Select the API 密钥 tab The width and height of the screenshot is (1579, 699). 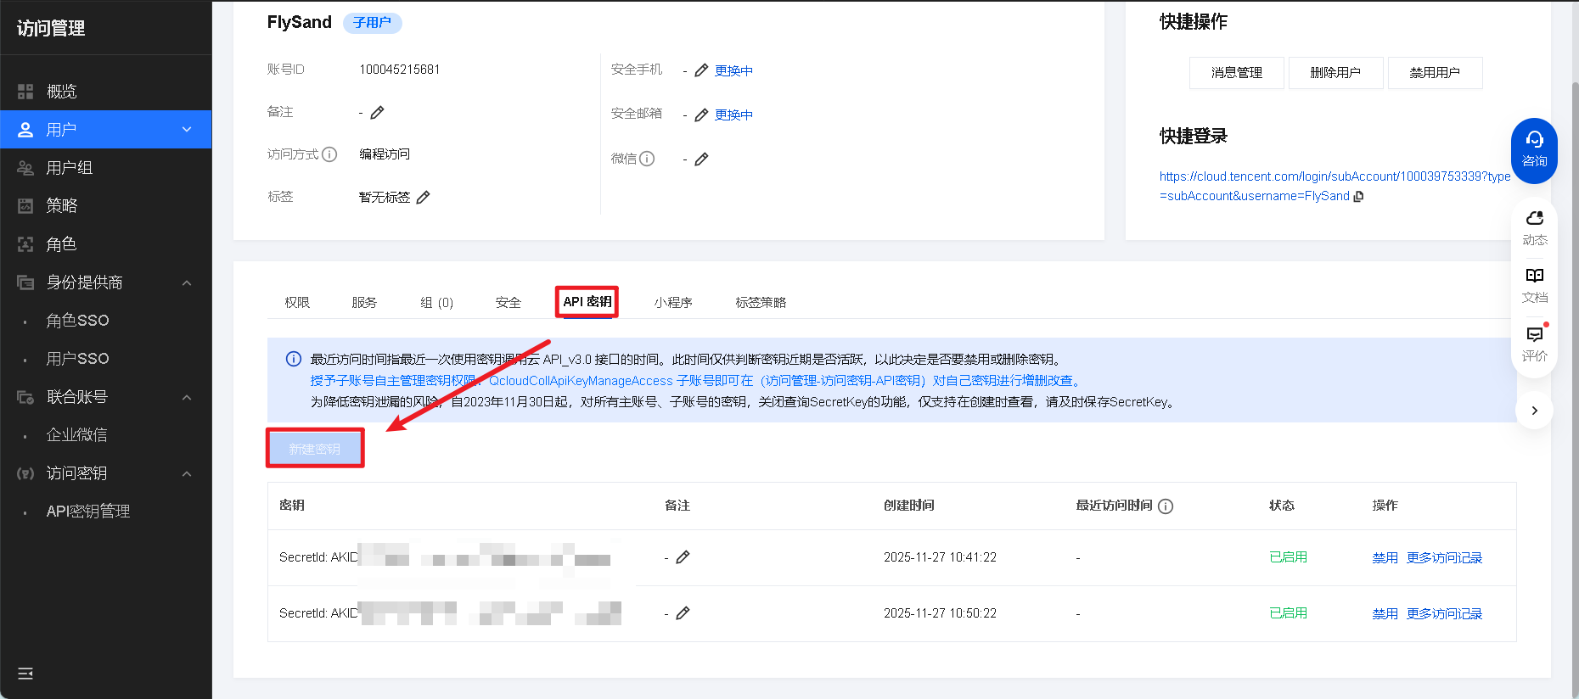pos(587,302)
